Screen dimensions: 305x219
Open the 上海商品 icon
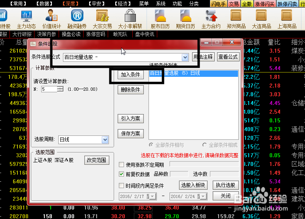287,19
